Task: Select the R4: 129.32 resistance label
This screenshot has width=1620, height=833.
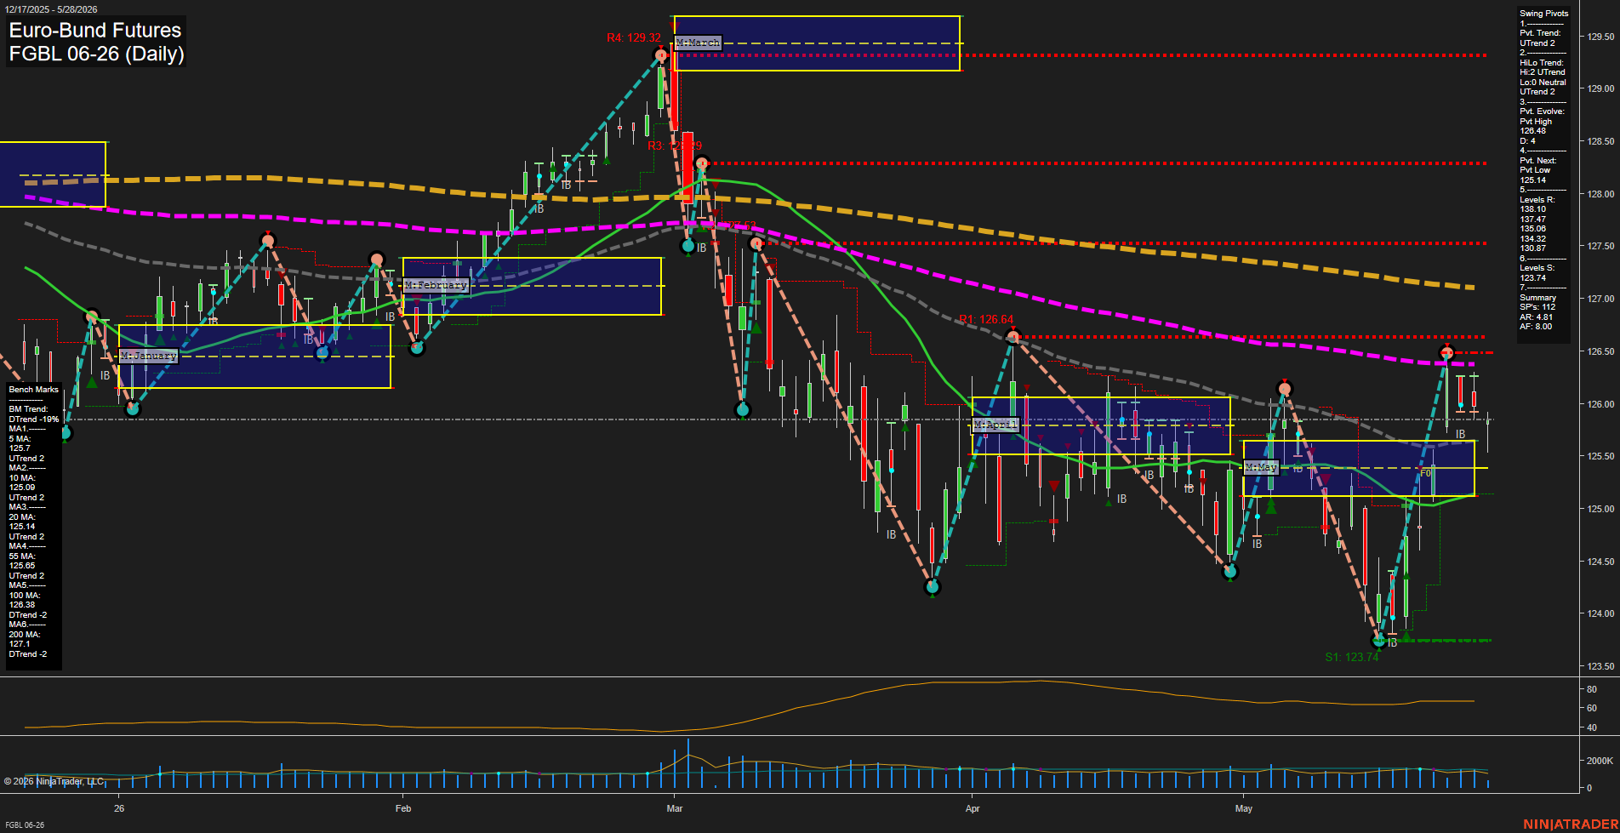Action: (x=634, y=37)
